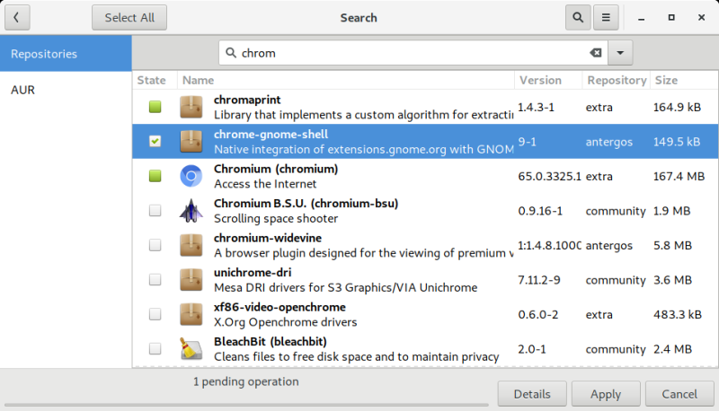Open the hamburger menu button
The width and height of the screenshot is (719, 411).
tap(606, 17)
